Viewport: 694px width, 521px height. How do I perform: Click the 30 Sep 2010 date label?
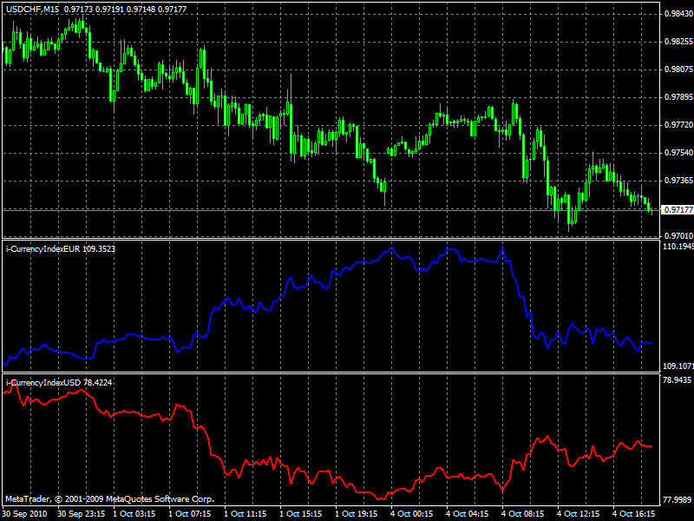pyautogui.click(x=24, y=514)
